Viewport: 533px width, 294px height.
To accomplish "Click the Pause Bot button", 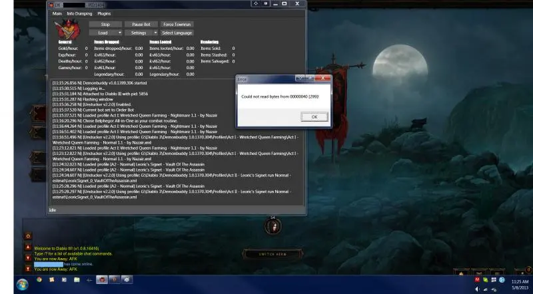I will (141, 24).
